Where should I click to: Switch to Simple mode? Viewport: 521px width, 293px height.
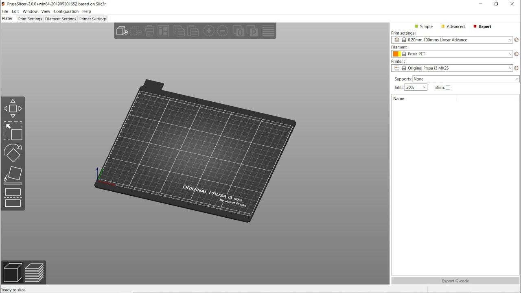pyautogui.click(x=423, y=26)
